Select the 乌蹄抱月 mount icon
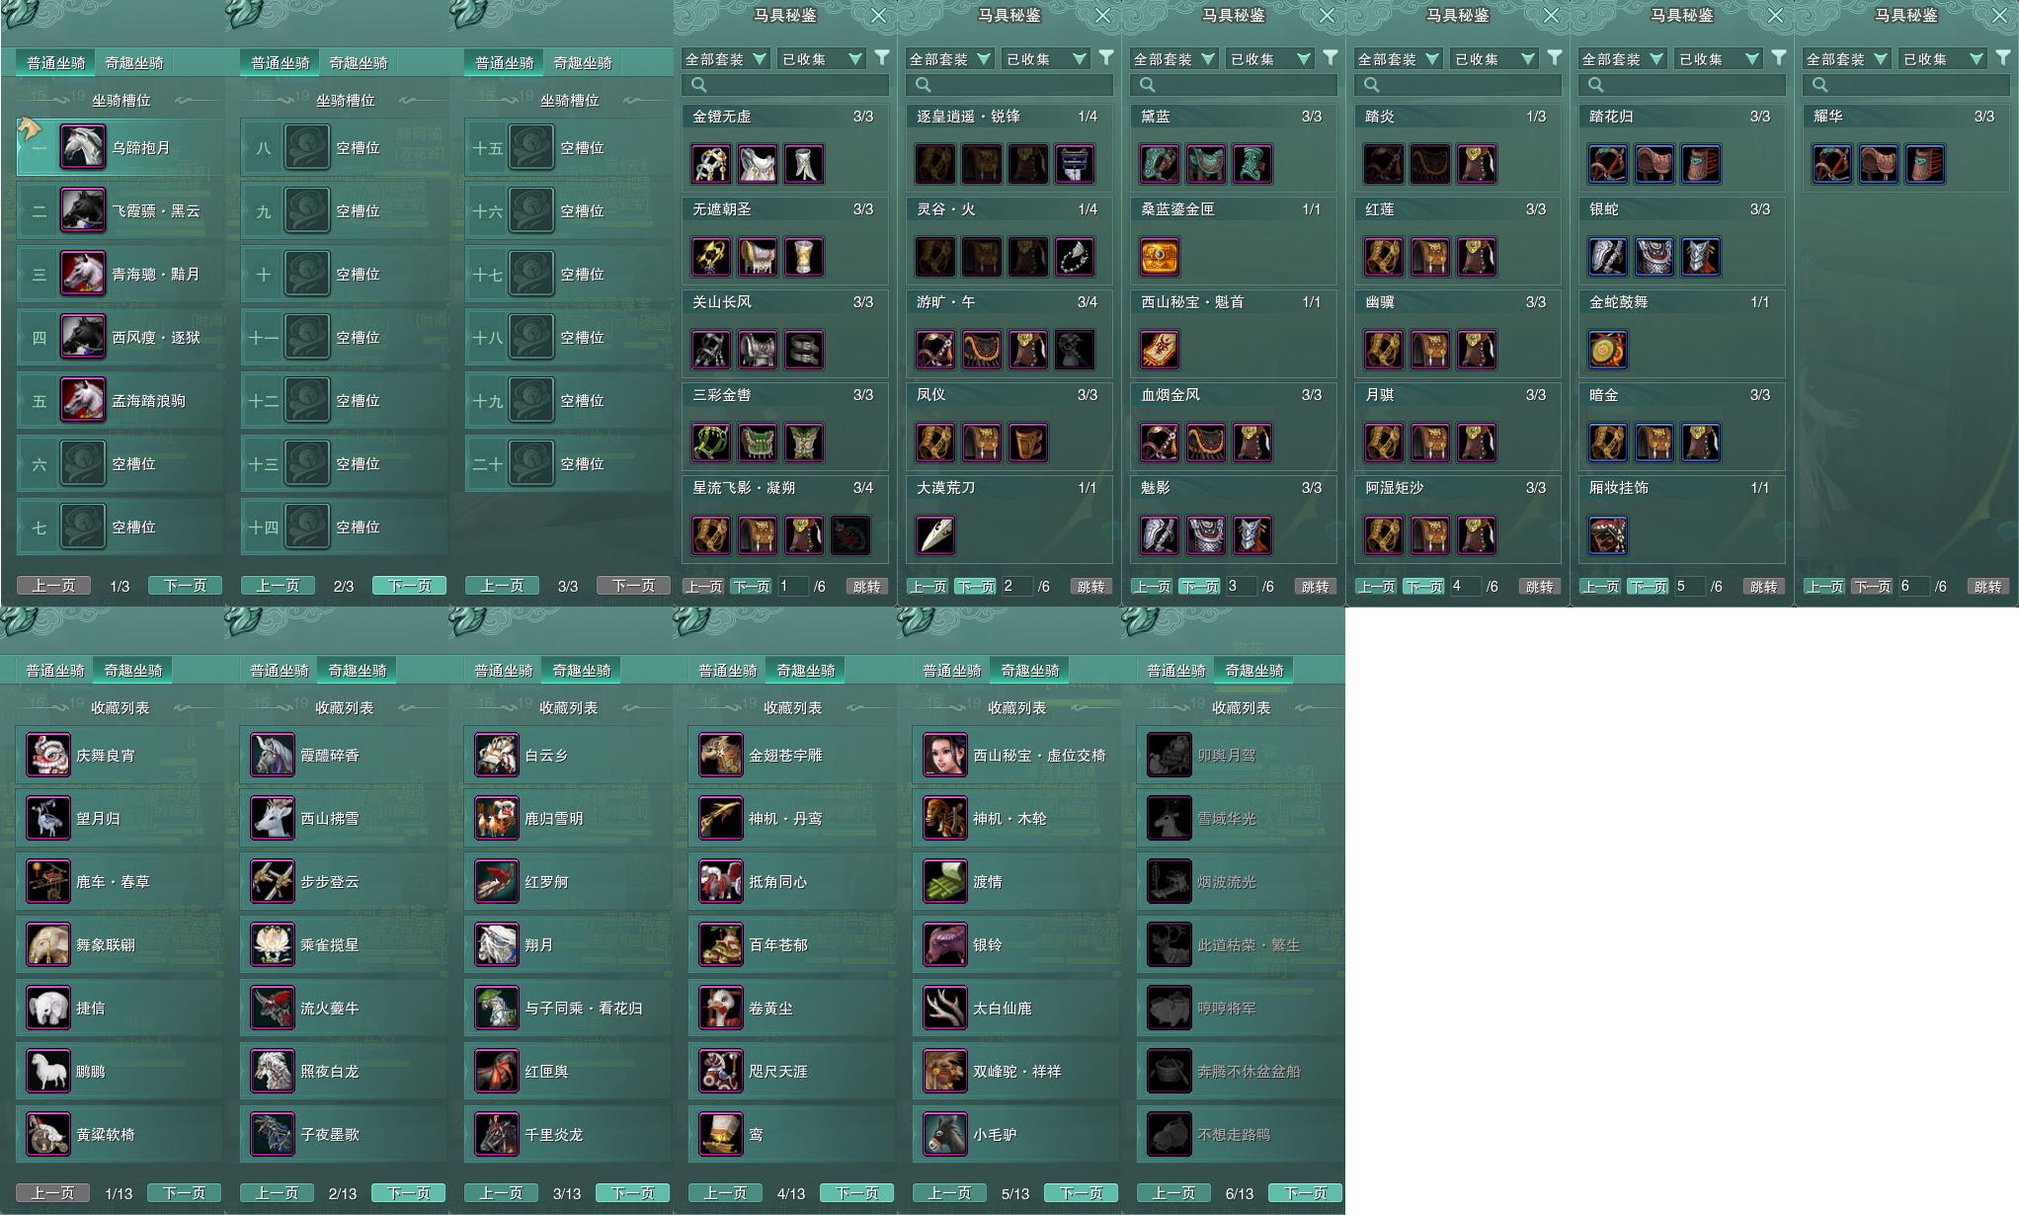The width and height of the screenshot is (2019, 1215). (x=83, y=147)
